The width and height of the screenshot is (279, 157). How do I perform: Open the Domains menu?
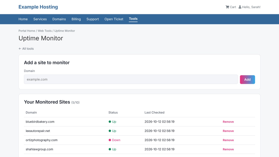pyautogui.click(x=59, y=19)
